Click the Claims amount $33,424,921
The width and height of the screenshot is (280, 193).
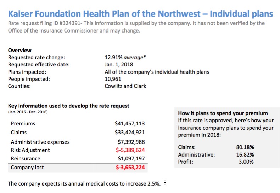[x=130, y=133]
